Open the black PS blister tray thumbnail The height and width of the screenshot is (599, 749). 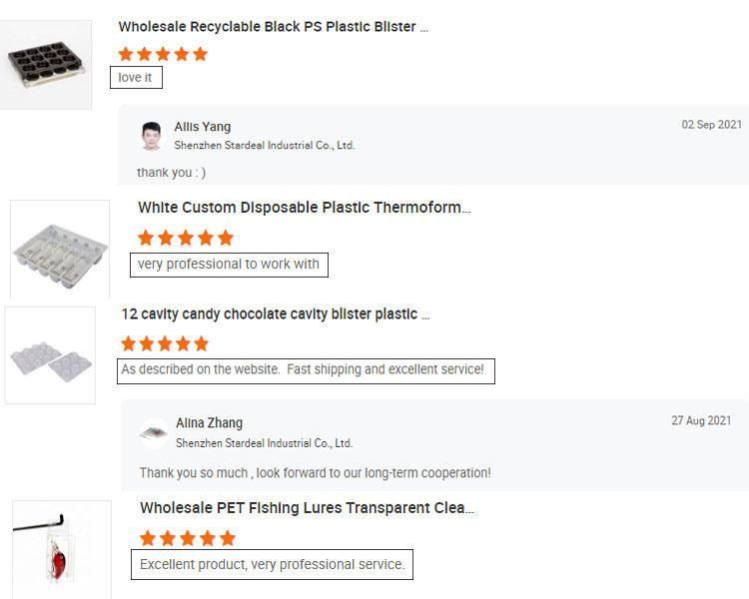pos(47,65)
